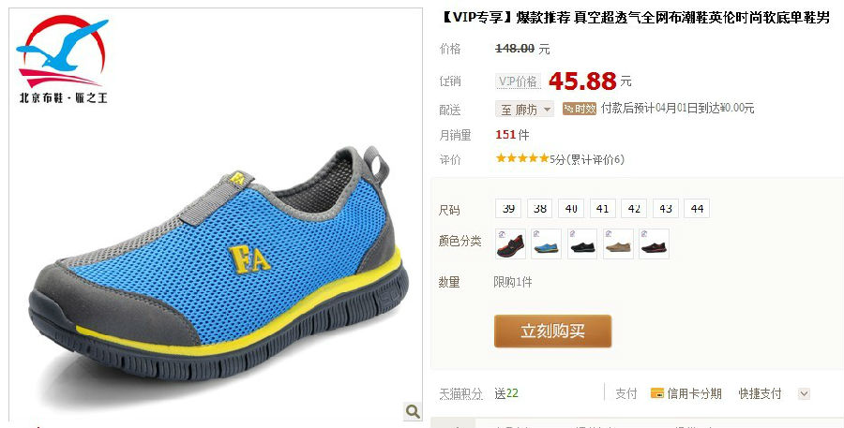Select the dark red-trim shoe color option
The height and width of the screenshot is (428, 844).
[654, 244]
